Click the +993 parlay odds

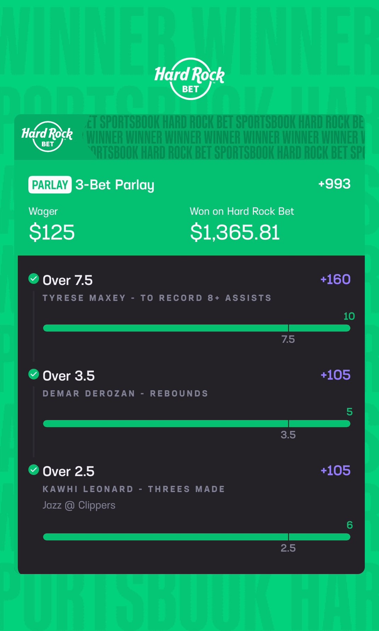coord(334,184)
